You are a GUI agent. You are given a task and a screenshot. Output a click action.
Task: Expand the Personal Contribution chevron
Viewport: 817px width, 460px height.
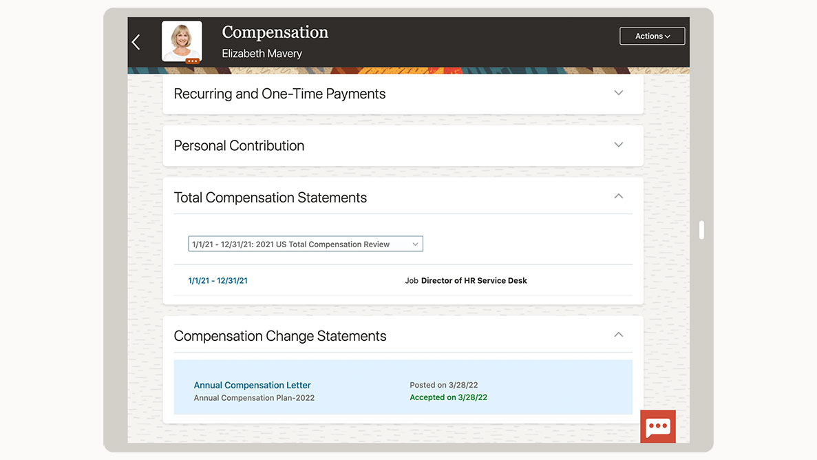tap(618, 145)
